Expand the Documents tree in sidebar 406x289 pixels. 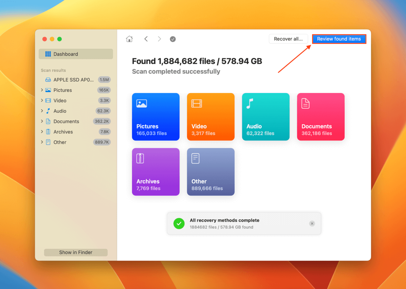(x=42, y=121)
